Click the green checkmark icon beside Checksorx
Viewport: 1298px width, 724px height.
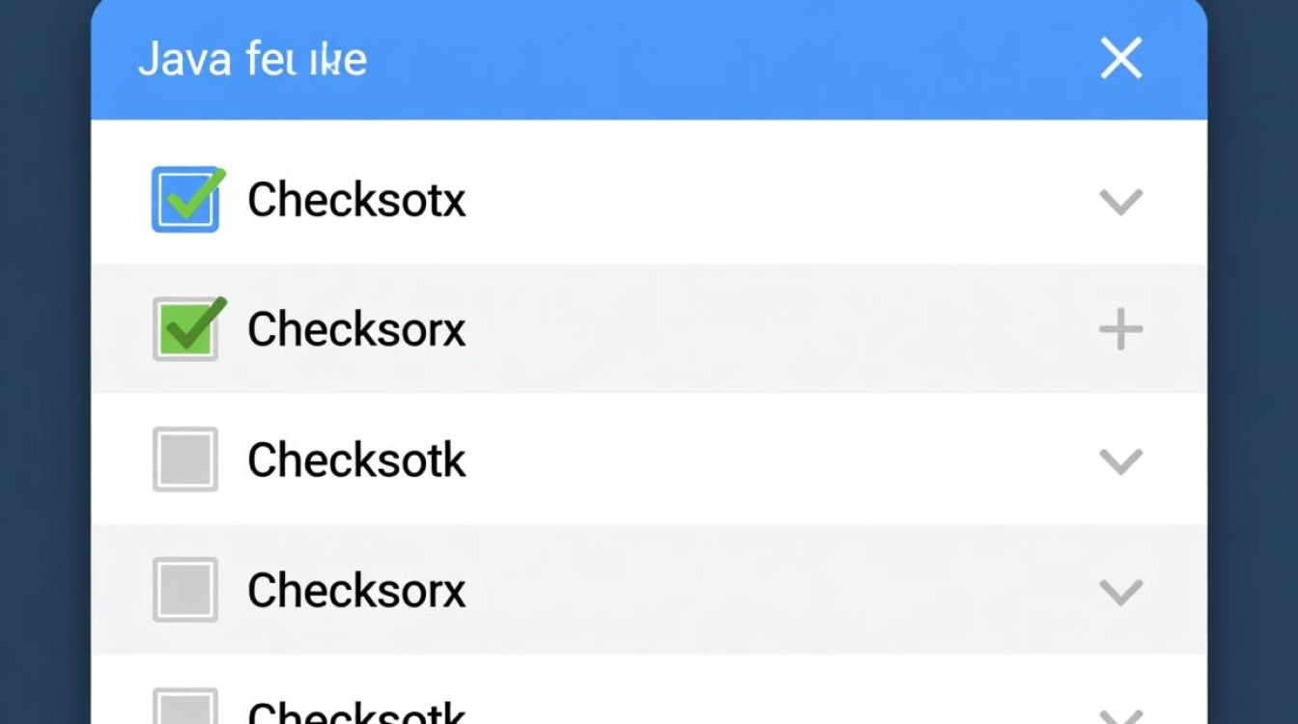point(184,330)
